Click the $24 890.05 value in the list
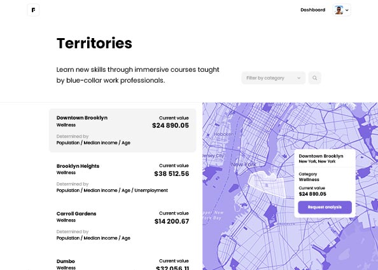Image resolution: width=378 pixels, height=270 pixels. click(171, 125)
